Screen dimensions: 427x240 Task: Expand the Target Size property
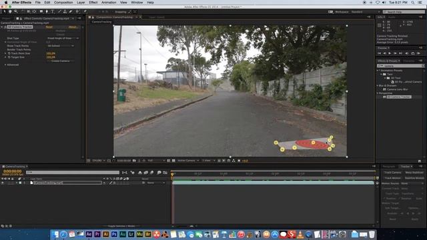[x=5, y=57]
